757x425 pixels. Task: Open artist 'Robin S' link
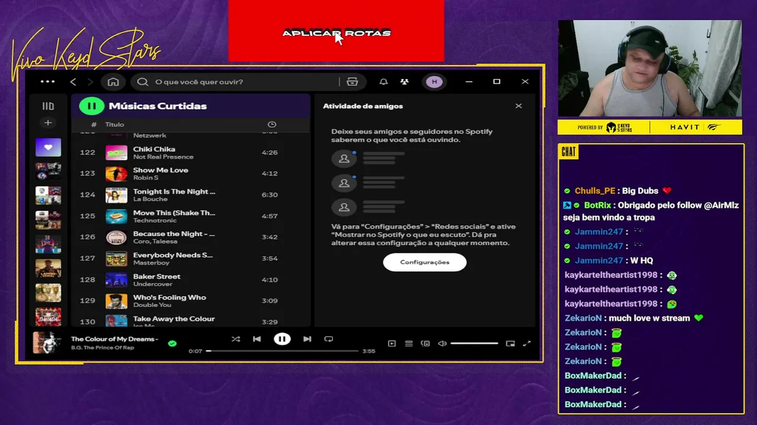(x=145, y=178)
